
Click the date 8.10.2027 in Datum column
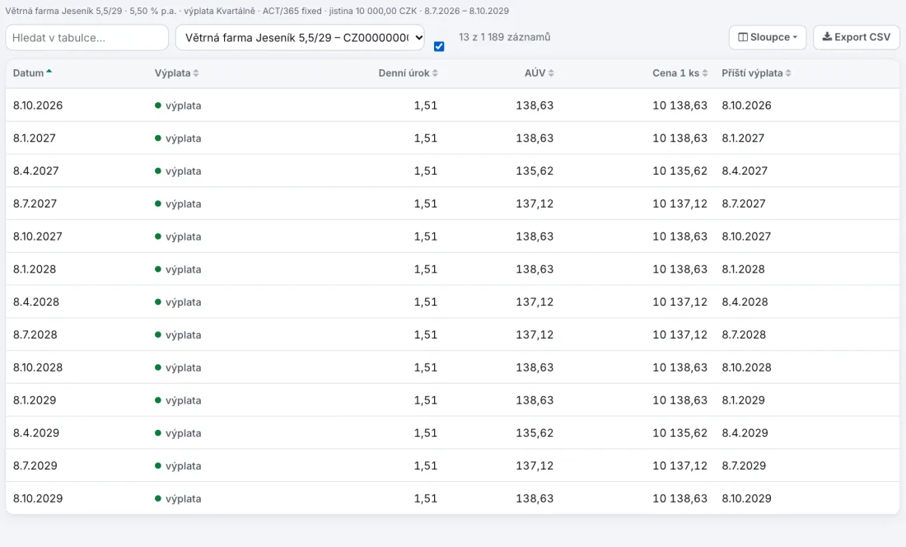(x=38, y=236)
